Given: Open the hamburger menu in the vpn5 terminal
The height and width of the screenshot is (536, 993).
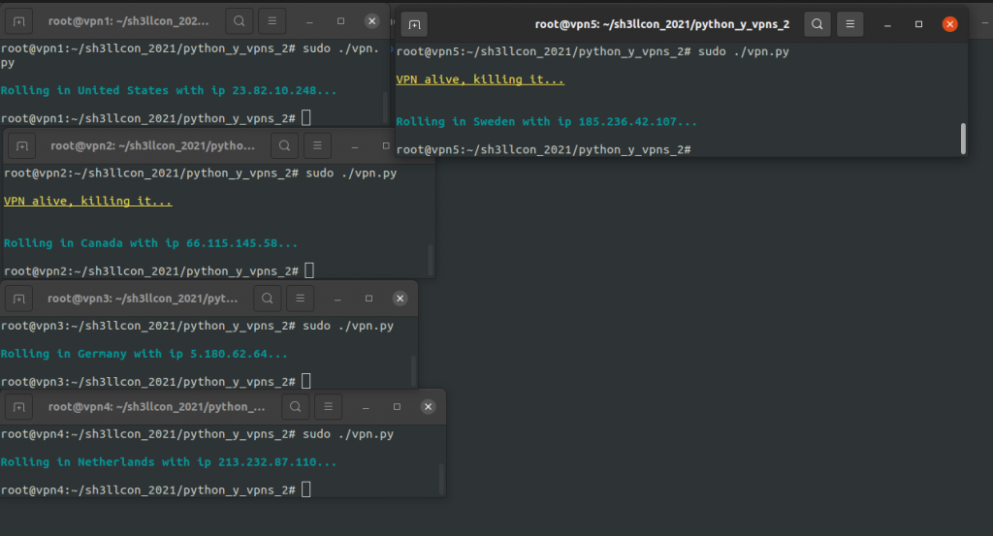Looking at the screenshot, I should (x=849, y=24).
